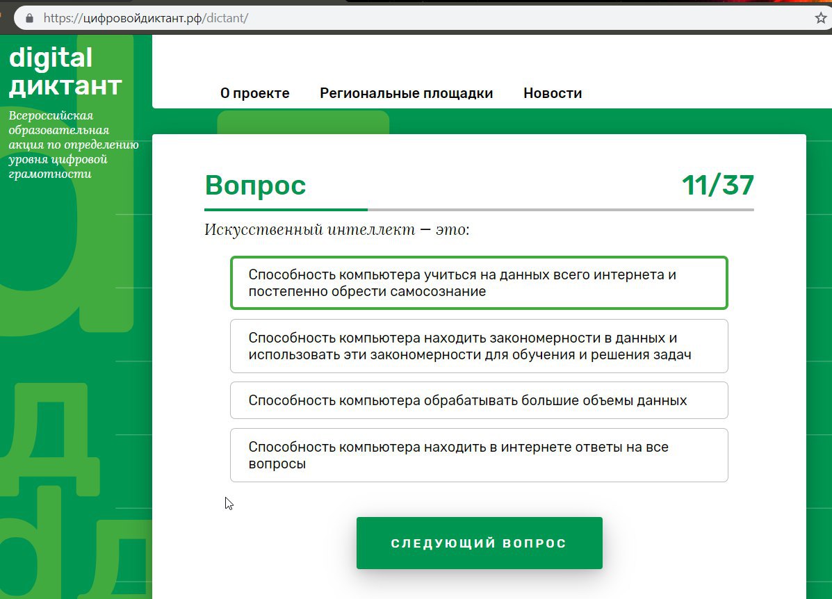Click the lock icon next to the URL
Viewport: 832px width, 599px height.
point(30,18)
